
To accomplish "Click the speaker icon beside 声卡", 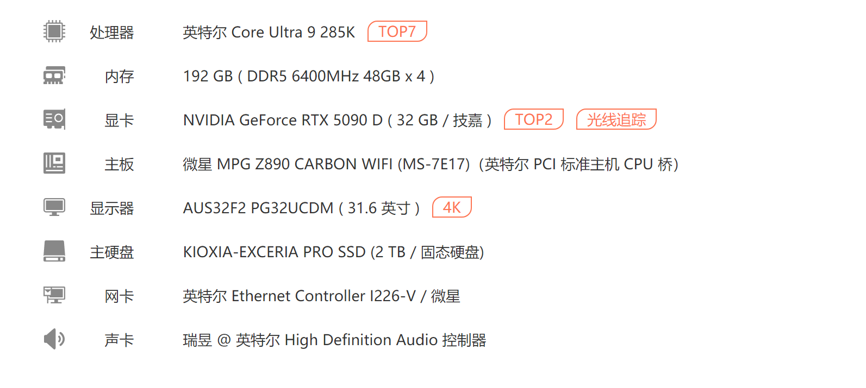I will click(54, 339).
